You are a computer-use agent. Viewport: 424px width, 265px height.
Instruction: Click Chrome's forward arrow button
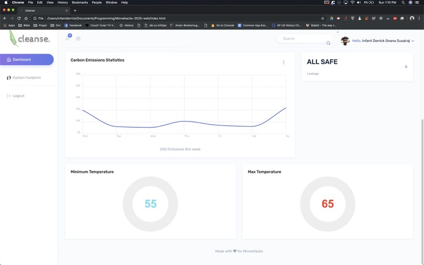point(12,18)
